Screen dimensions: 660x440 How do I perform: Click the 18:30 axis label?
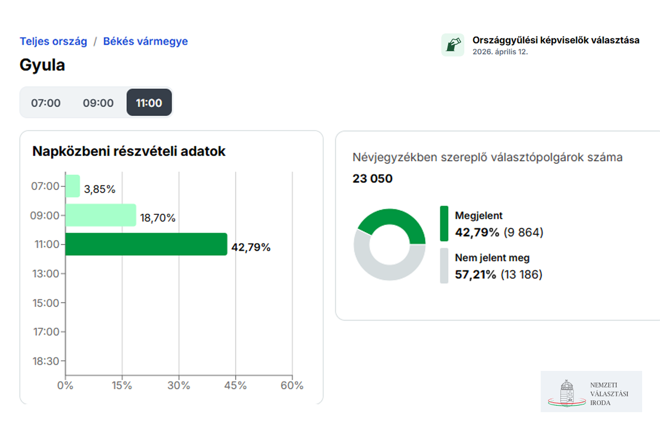pyautogui.click(x=46, y=361)
